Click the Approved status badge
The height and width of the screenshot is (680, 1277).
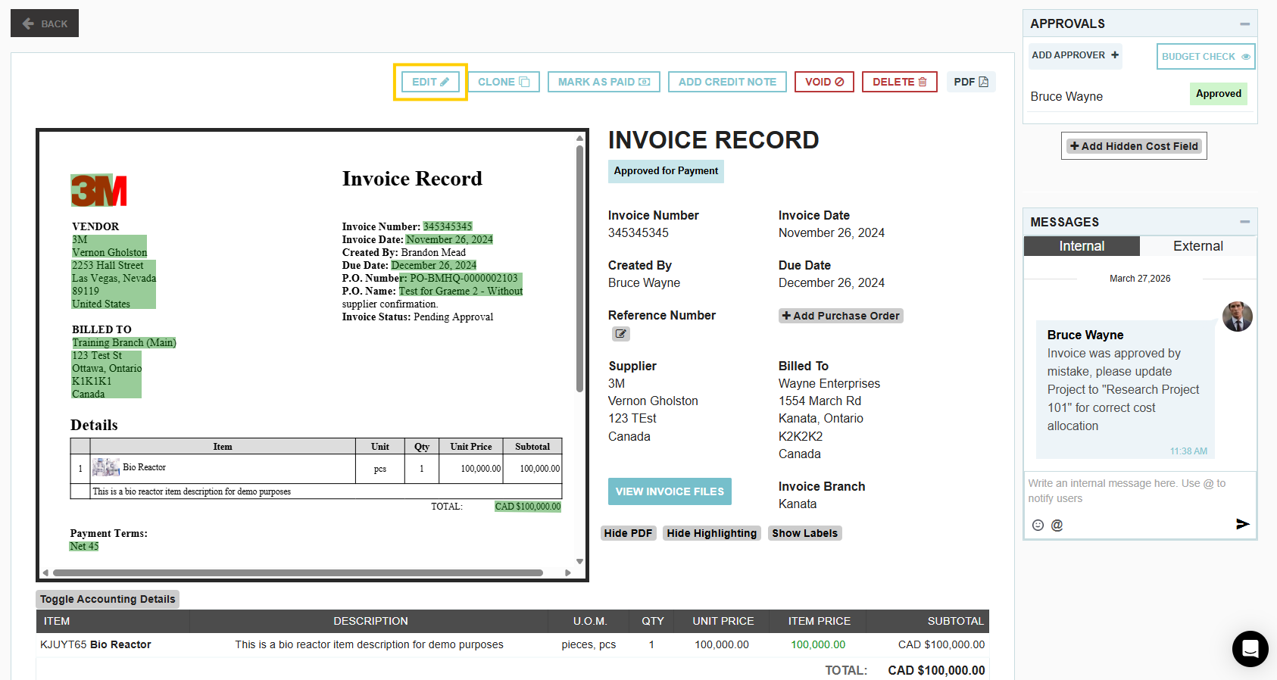(1219, 94)
